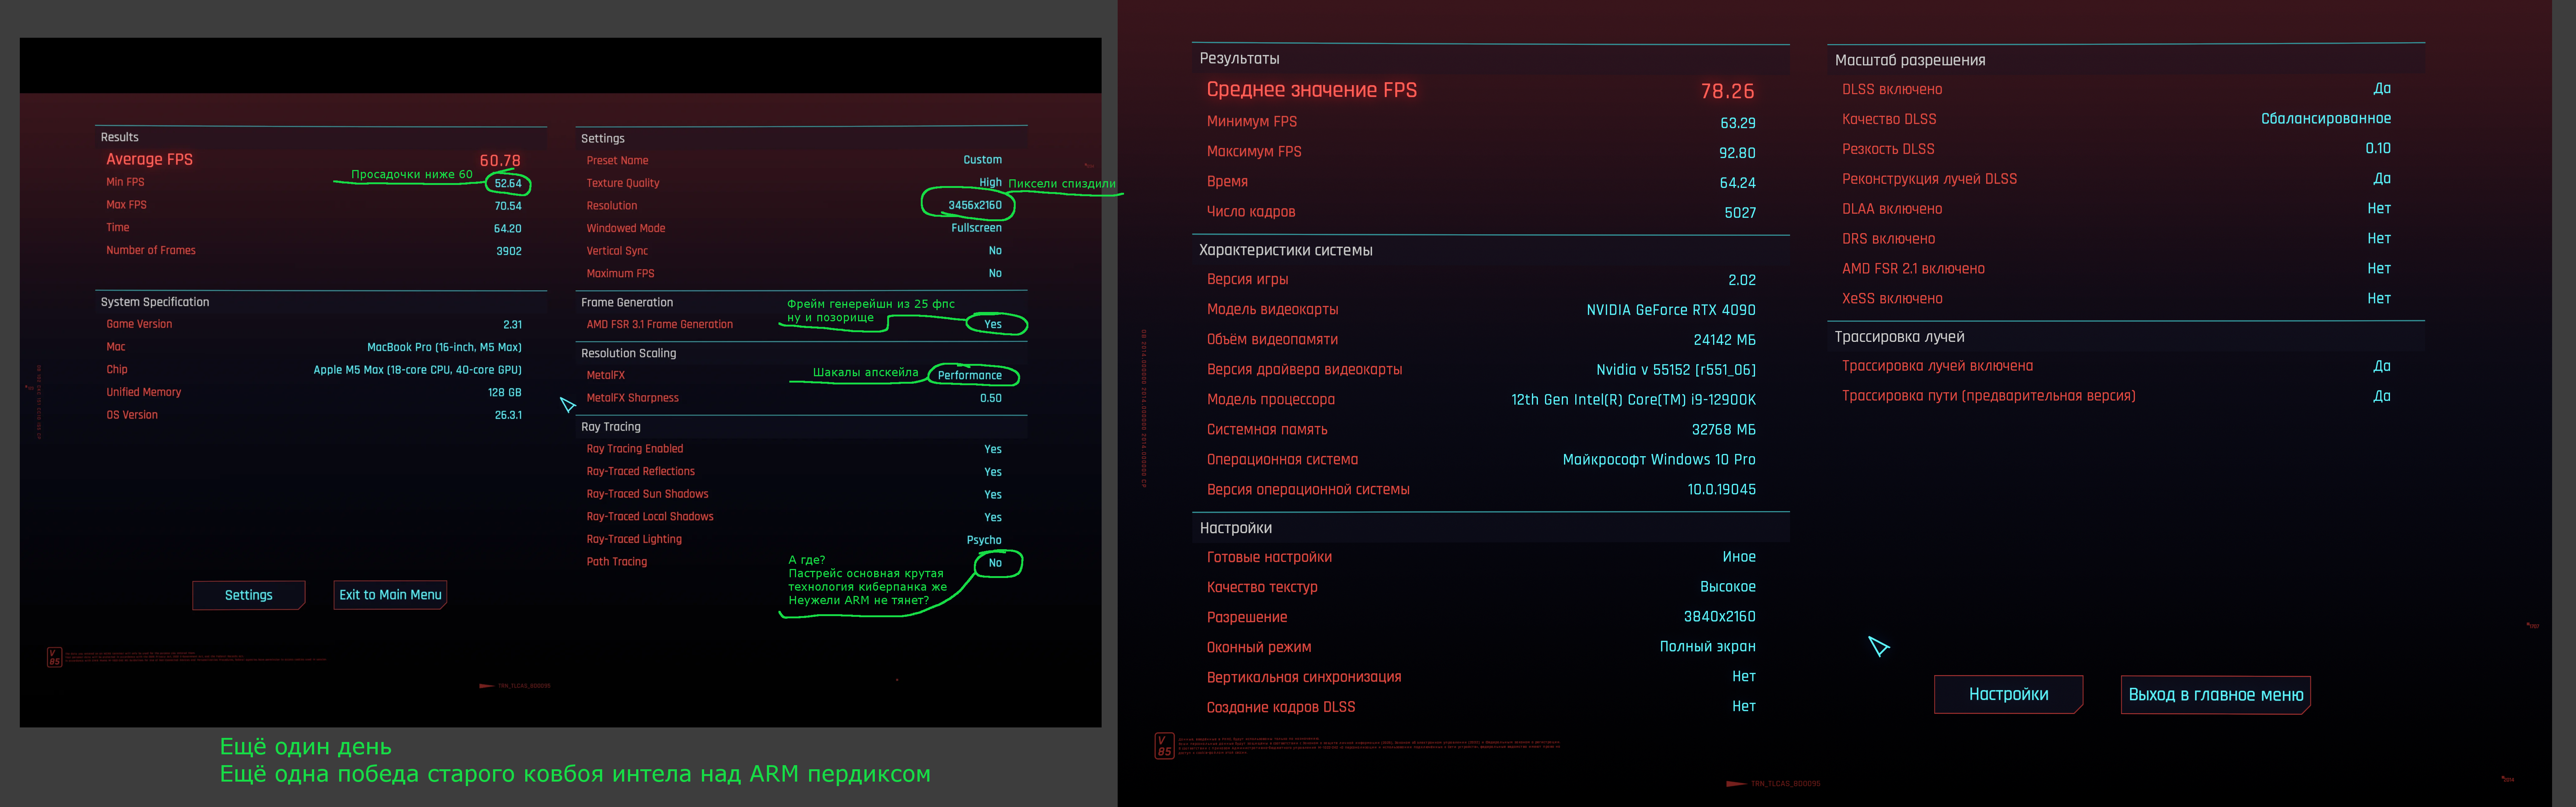Click the "Ray Tracing Enabled" label
Viewport: 2576px width, 807px height.
pos(635,449)
